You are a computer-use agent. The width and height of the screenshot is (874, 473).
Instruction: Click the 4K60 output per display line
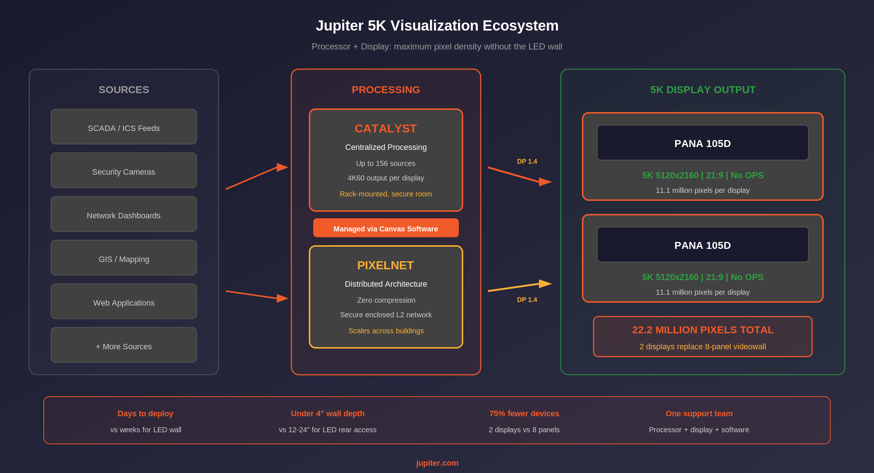(386, 178)
